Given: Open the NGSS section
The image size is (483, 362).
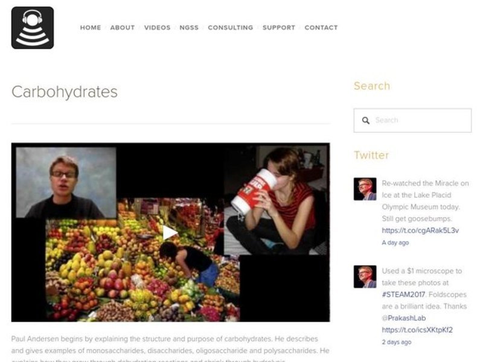Looking at the screenshot, I should click(x=189, y=28).
